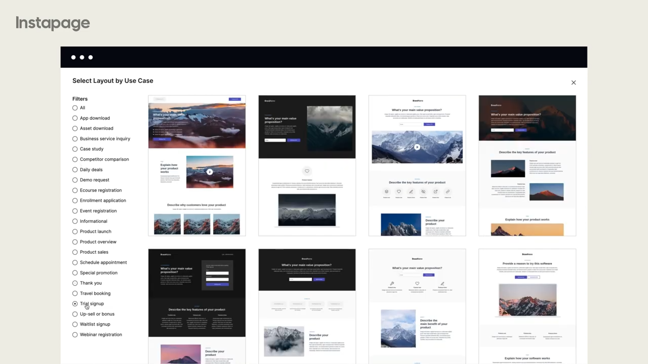Select layout with dark red mountain header
This screenshot has height=364, width=648.
pos(527,165)
